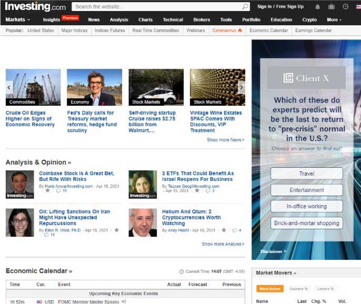The height and width of the screenshot is (304, 361).
Task: Click Show more News link
Action: pos(225,140)
